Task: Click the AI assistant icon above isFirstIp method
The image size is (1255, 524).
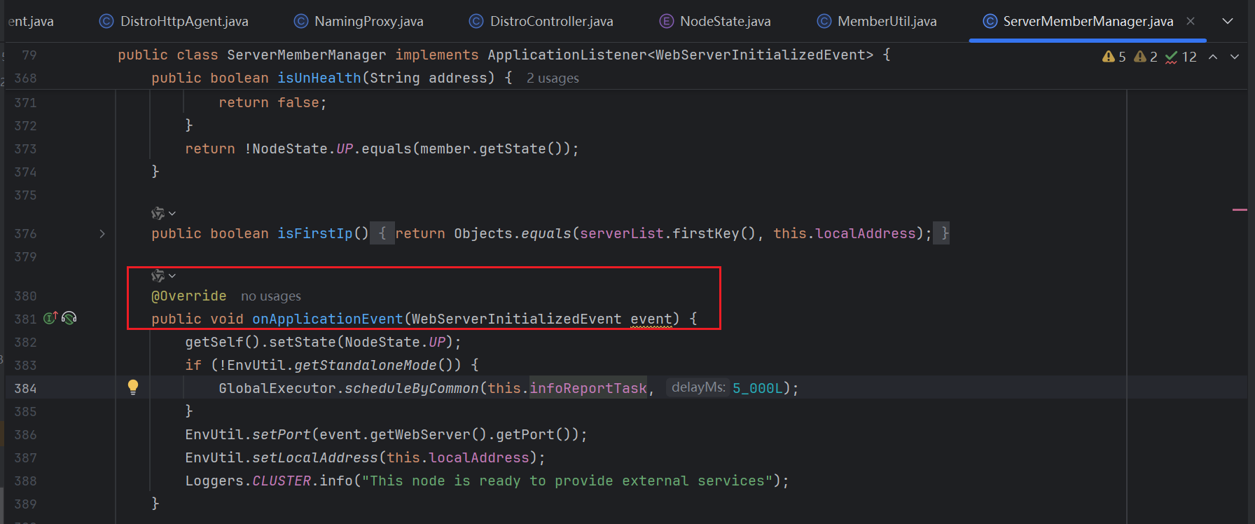Action: click(158, 213)
